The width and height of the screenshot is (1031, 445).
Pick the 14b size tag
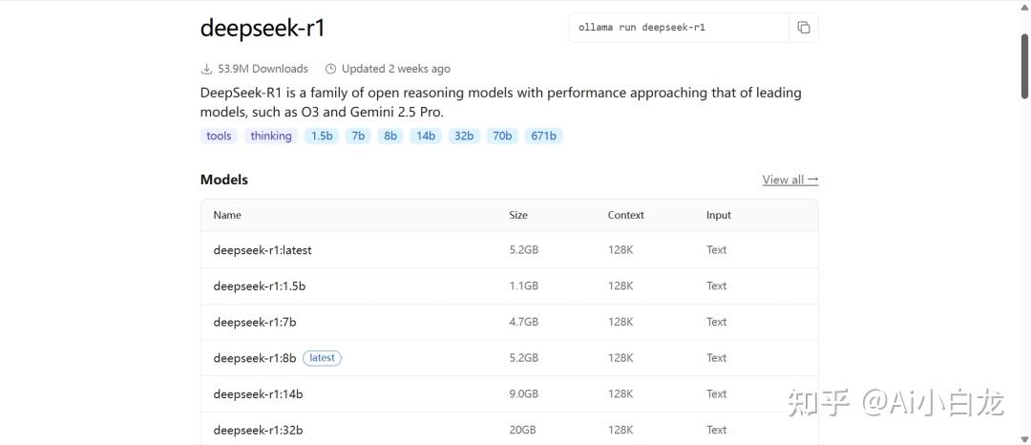pos(426,136)
